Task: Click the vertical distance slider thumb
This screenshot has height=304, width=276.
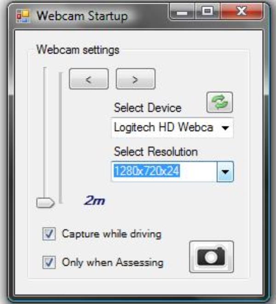Action: (x=46, y=203)
